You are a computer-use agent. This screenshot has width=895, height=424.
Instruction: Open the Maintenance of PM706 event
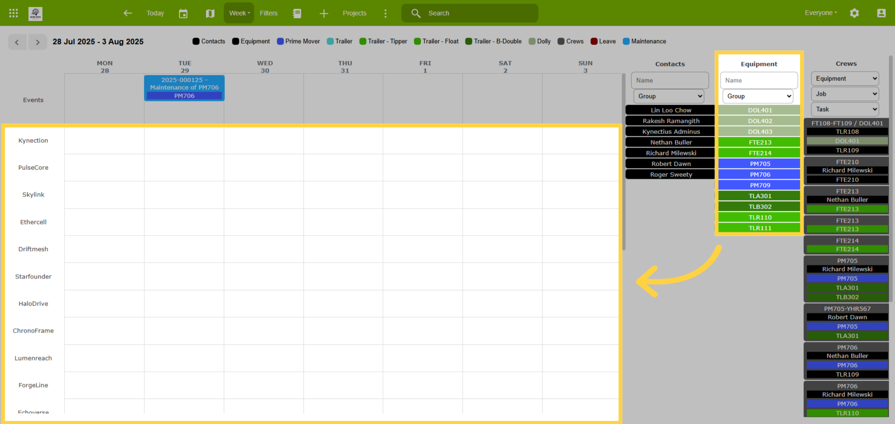coord(184,88)
